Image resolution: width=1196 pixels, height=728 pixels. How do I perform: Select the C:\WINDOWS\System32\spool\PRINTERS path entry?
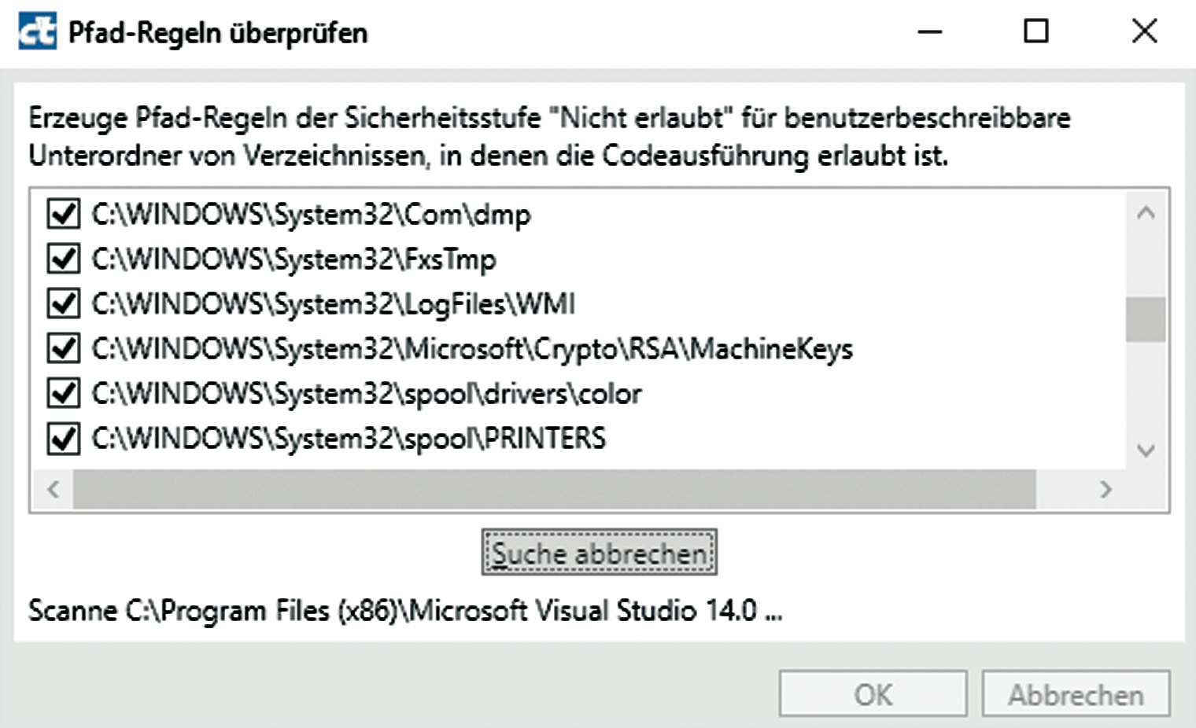349,438
